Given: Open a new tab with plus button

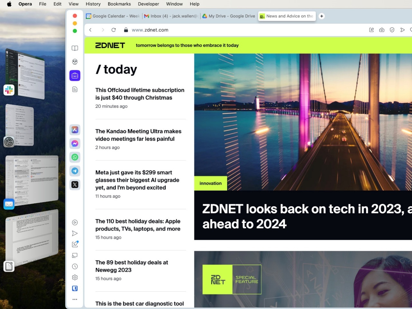Looking at the screenshot, I should [322, 16].
